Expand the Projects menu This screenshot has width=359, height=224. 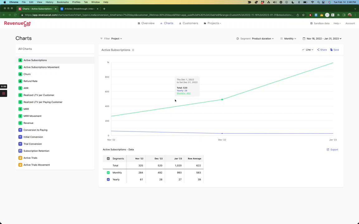212,23
